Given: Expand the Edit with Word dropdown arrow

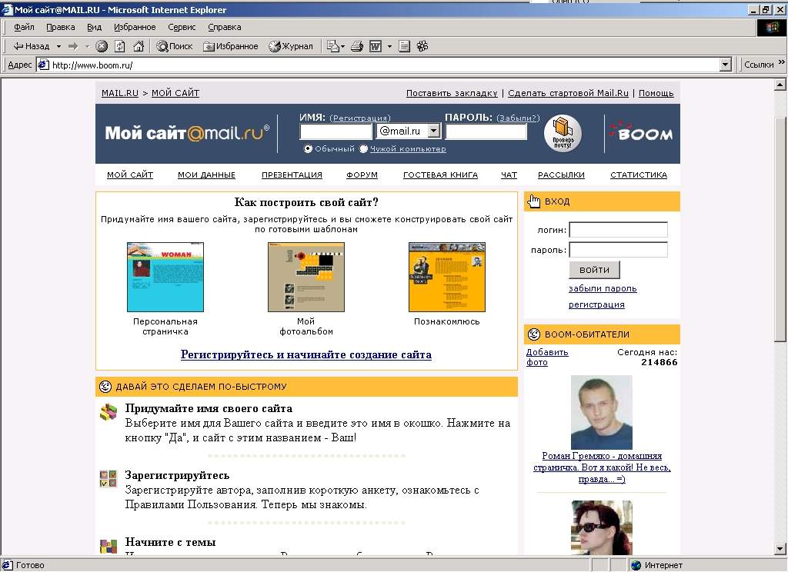Looking at the screenshot, I should [389, 47].
